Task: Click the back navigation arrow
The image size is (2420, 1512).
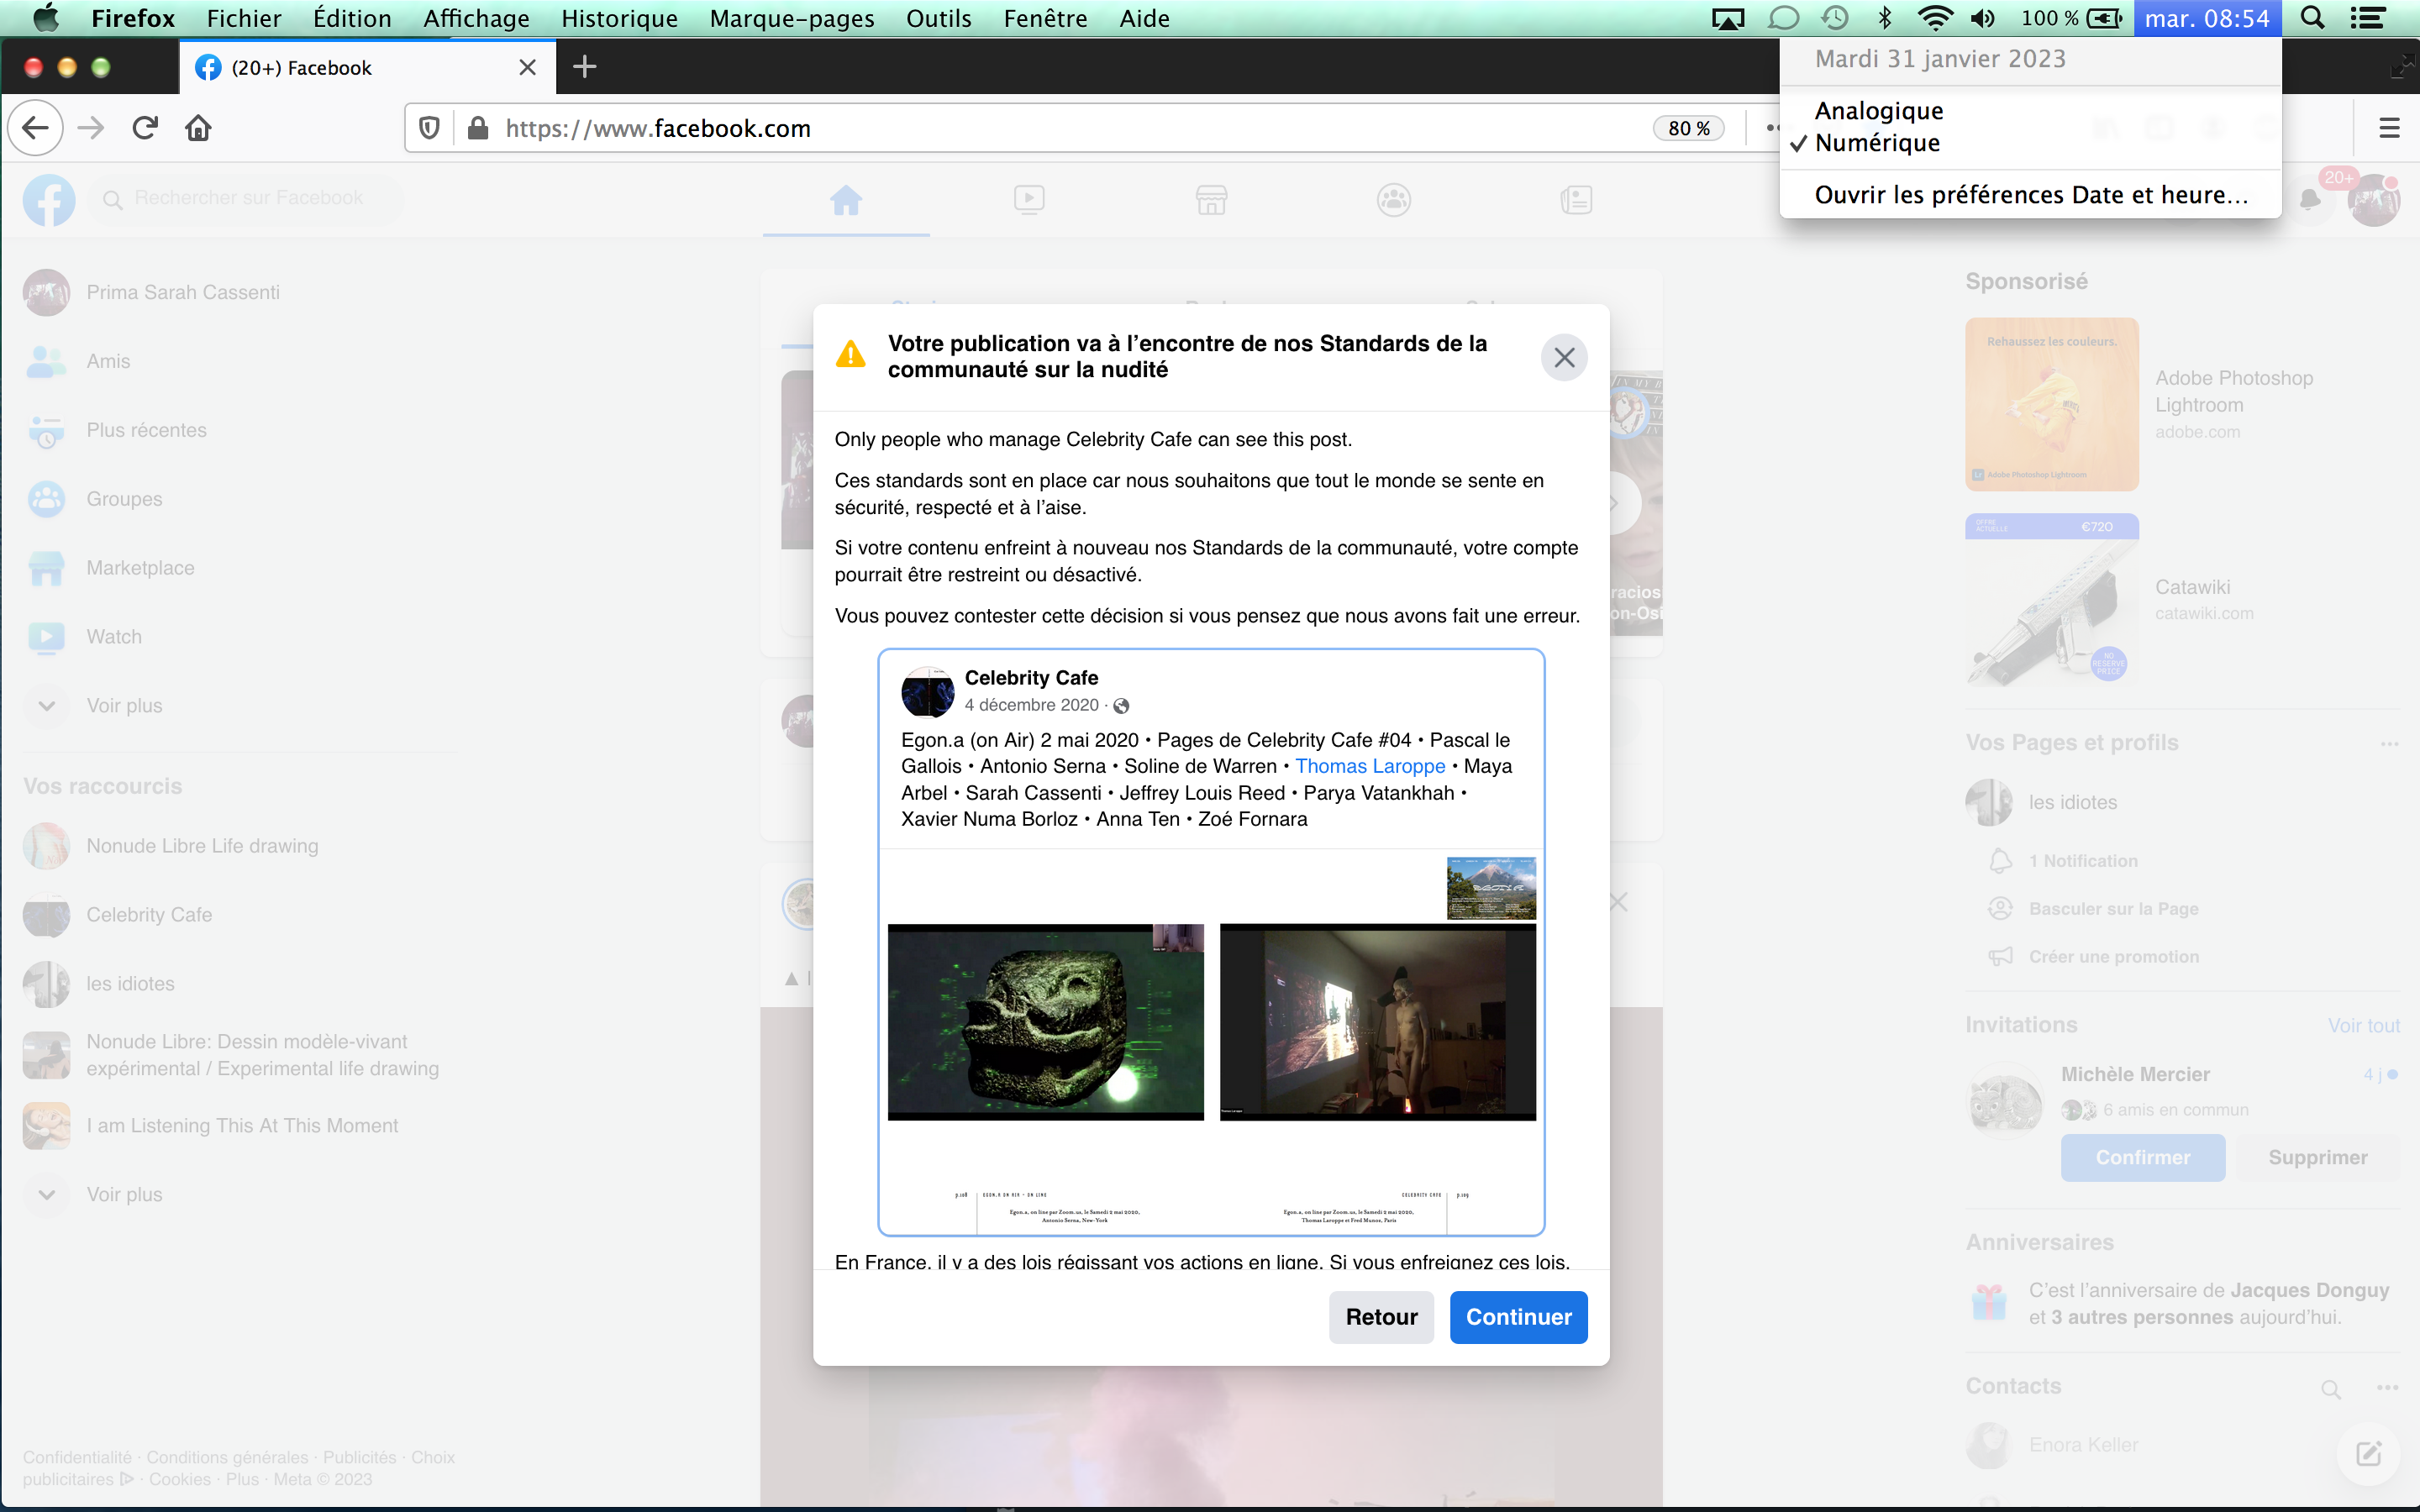Action: pos(36,128)
